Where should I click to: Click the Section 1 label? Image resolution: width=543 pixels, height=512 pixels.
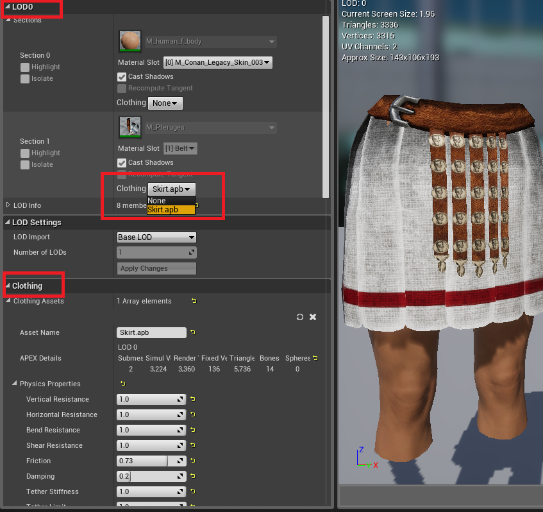[x=35, y=141]
